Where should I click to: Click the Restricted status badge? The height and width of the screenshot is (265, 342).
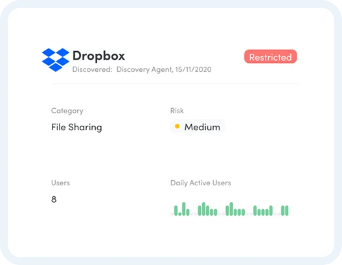pos(271,57)
